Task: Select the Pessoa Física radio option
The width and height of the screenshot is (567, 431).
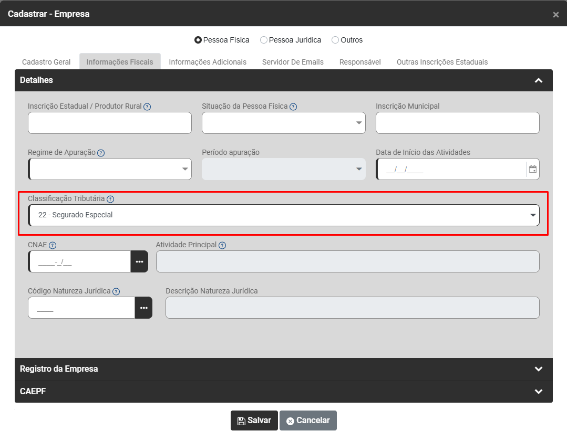Action: point(198,40)
